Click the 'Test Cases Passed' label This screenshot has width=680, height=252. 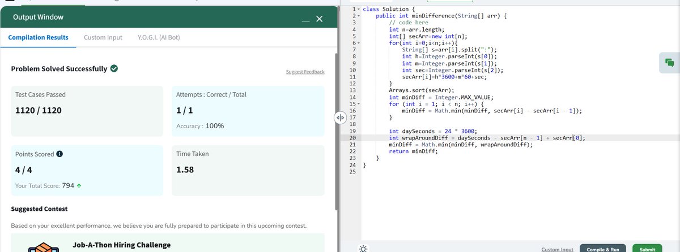tap(40, 94)
